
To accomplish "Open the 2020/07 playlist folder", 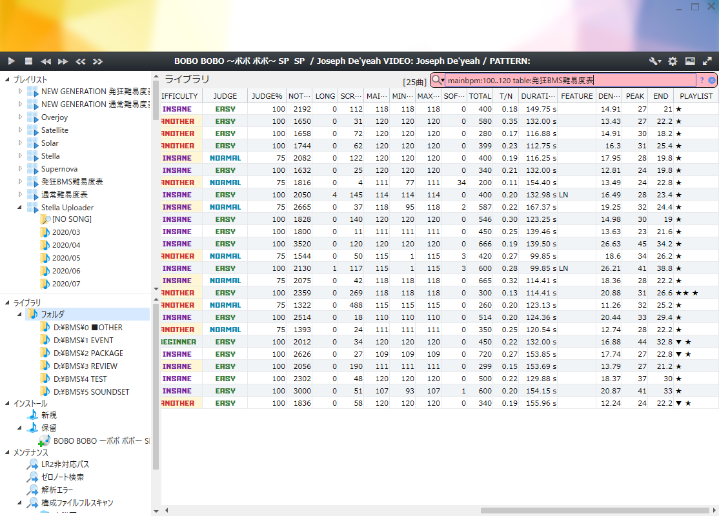I will (66, 284).
